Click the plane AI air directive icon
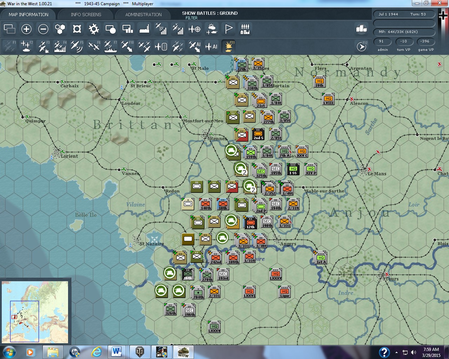The image size is (449, 359). (212, 46)
